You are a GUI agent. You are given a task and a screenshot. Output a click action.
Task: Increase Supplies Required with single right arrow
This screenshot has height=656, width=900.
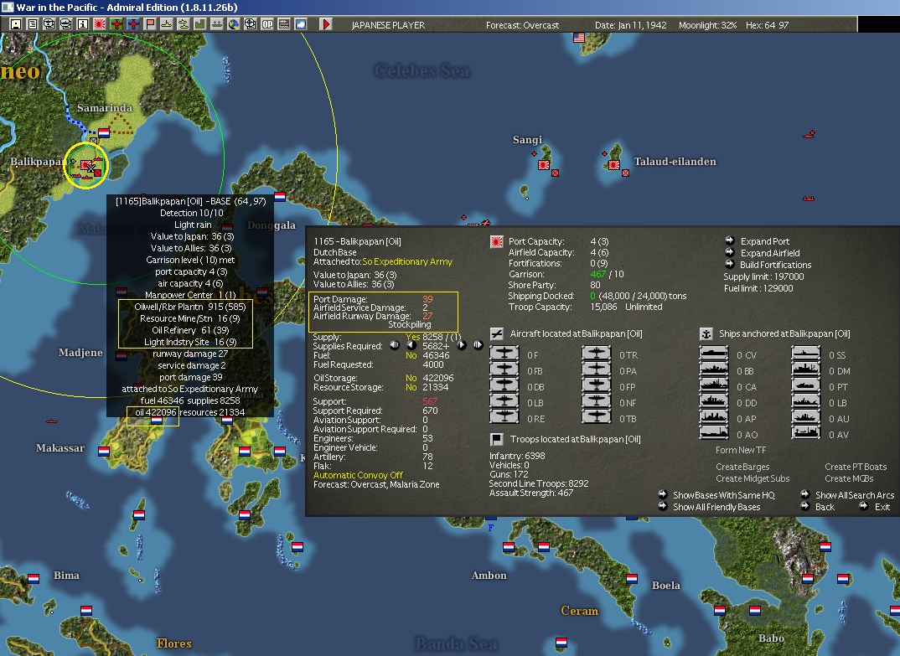pyautogui.click(x=461, y=345)
